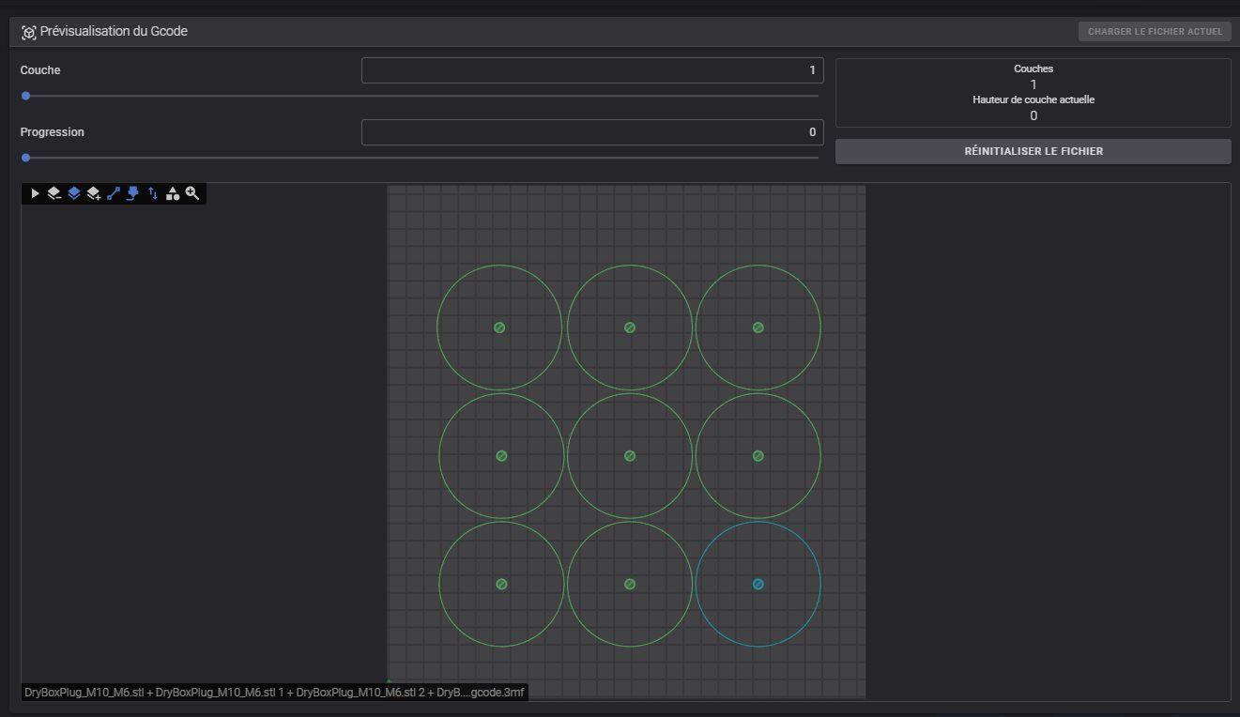Toggle the blue extruder nozzle icon
The height and width of the screenshot is (717, 1240).
pos(133,193)
